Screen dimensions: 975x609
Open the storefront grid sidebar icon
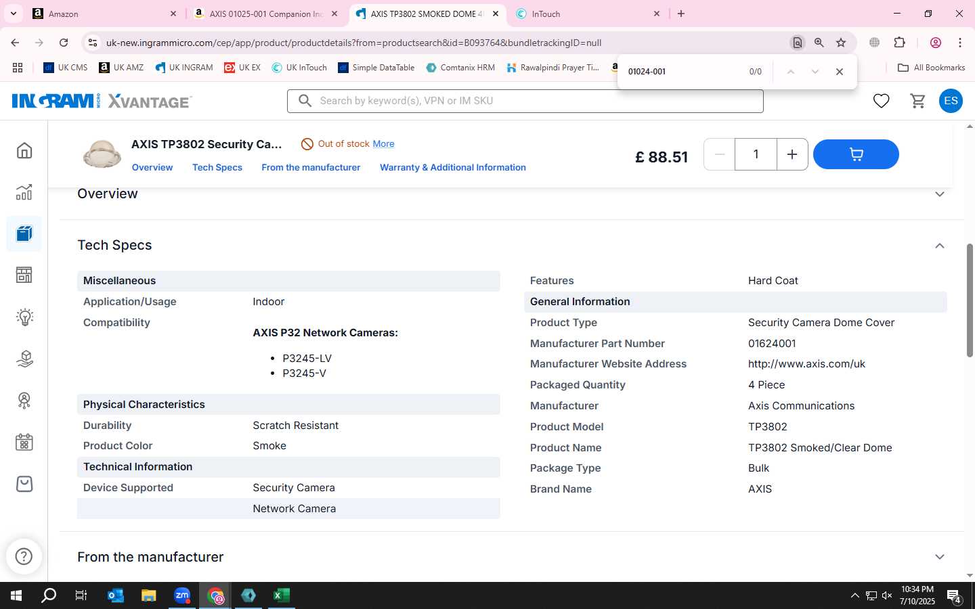[x=24, y=275]
